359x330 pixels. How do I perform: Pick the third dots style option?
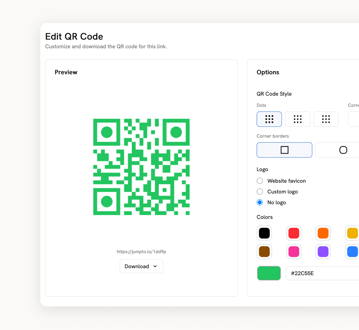click(326, 119)
